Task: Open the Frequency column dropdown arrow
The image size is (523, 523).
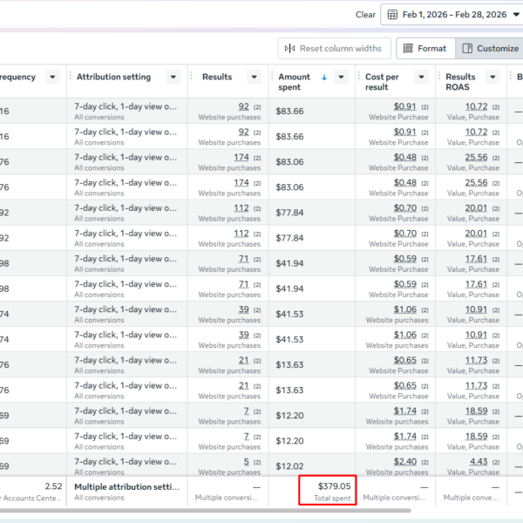Action: click(x=52, y=78)
